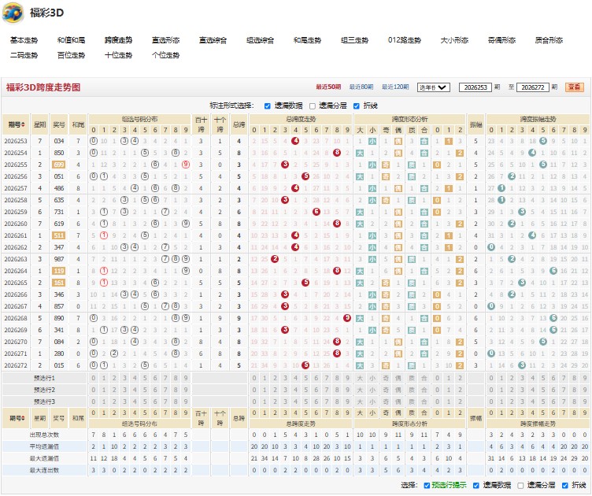Focus the end issue field 2026272
Viewport: 592px width, 496px height.
click(x=532, y=87)
